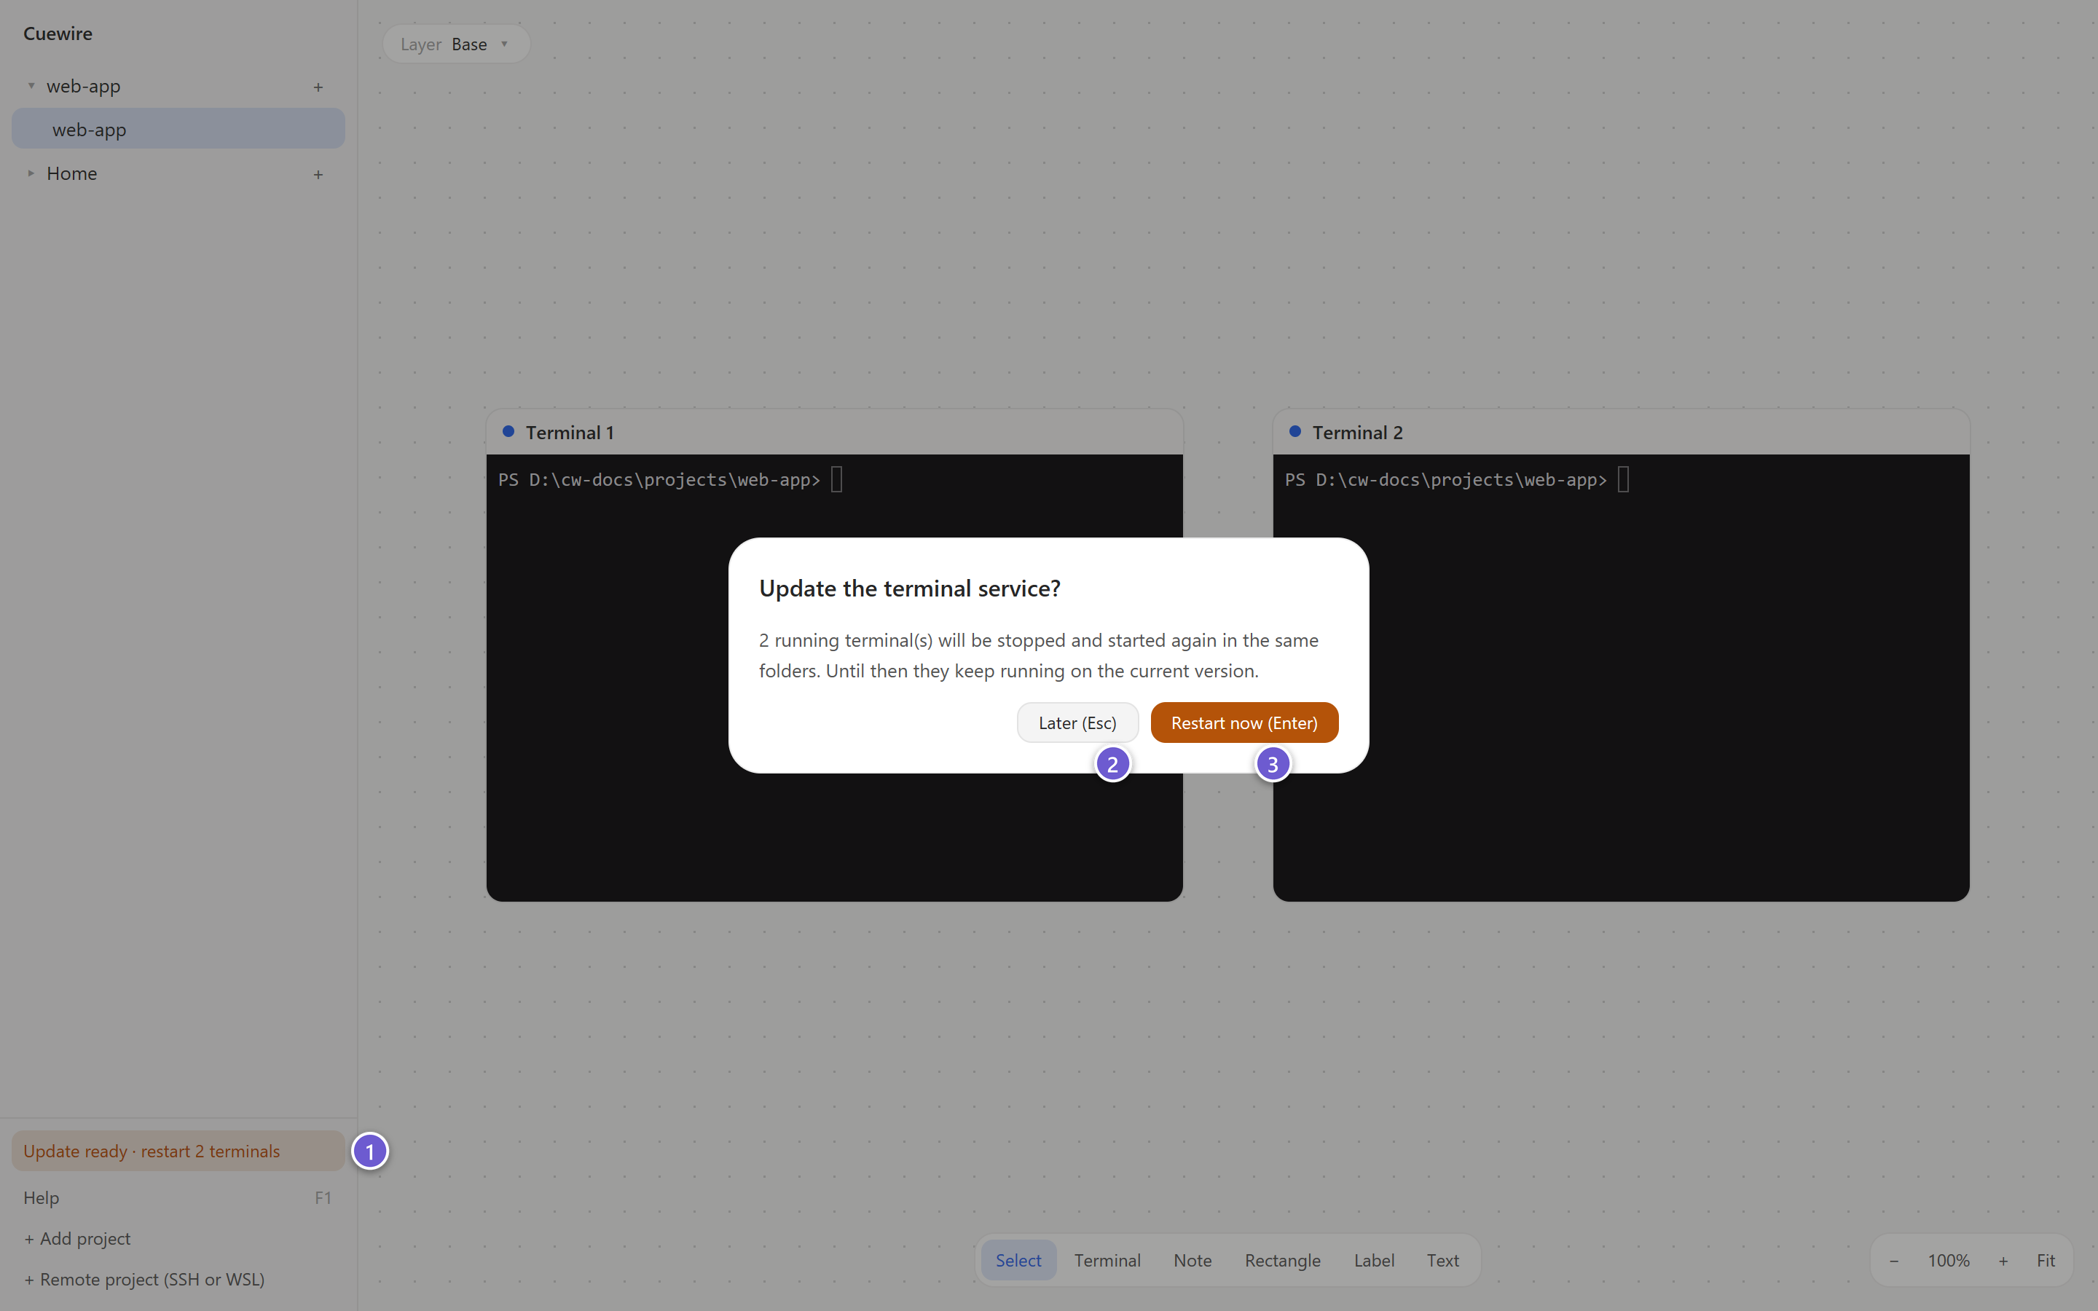Click + Add project
This screenshot has height=1311, width=2098.
[77, 1238]
